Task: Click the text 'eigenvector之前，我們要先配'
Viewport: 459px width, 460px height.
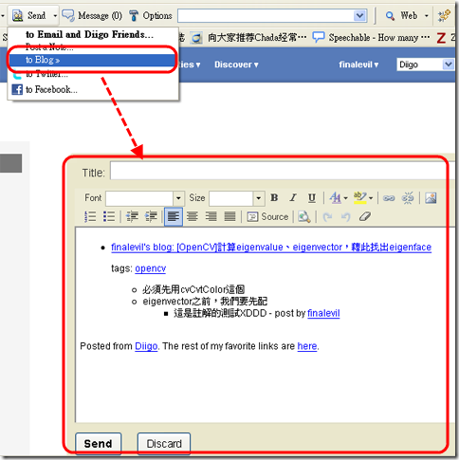Action: click(205, 302)
